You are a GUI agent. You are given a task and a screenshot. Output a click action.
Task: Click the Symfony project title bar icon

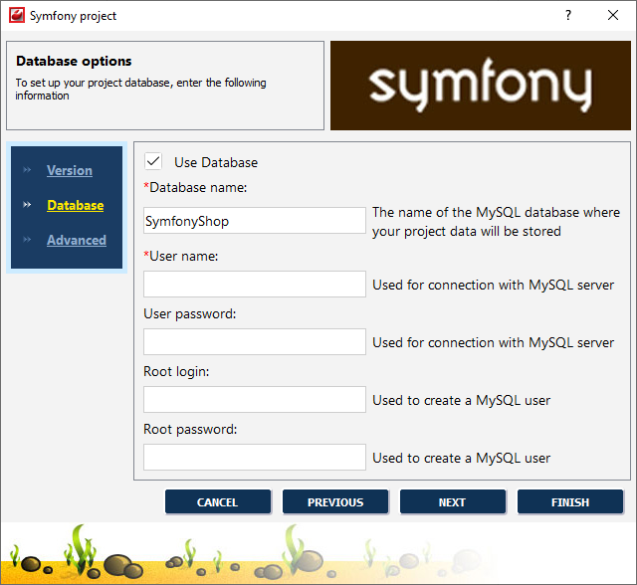coord(17,16)
